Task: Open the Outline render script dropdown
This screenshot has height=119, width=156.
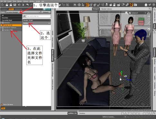Action: click(36, 23)
